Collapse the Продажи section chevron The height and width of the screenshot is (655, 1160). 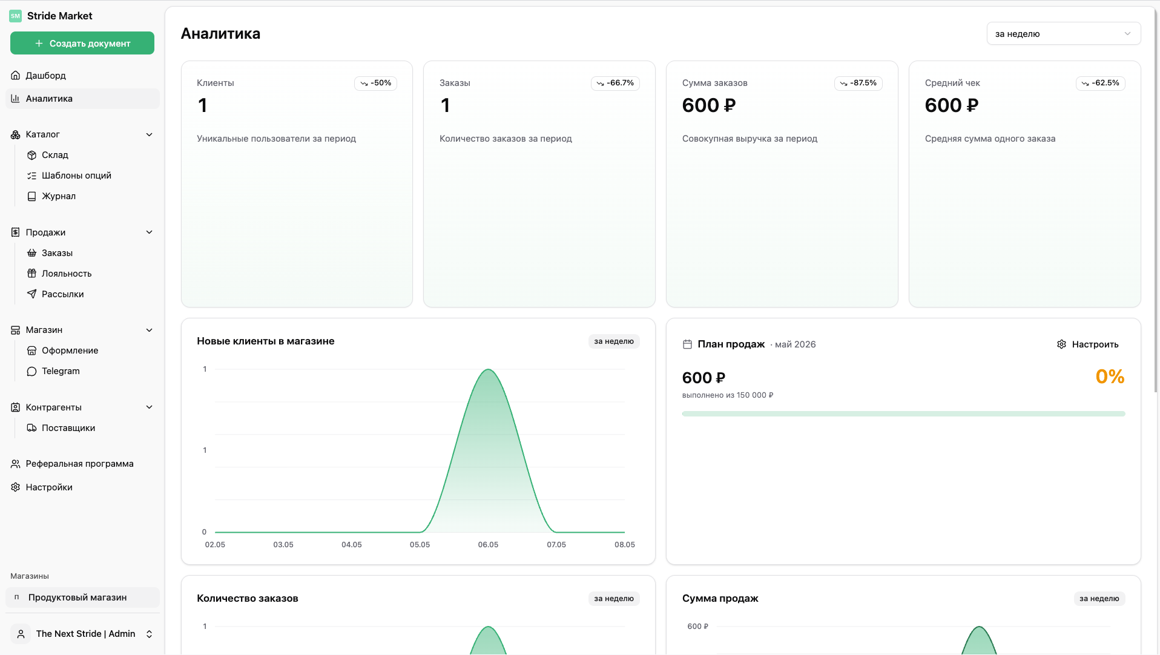coord(149,232)
